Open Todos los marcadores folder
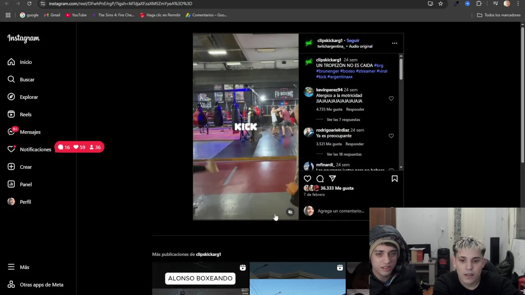 click(499, 15)
